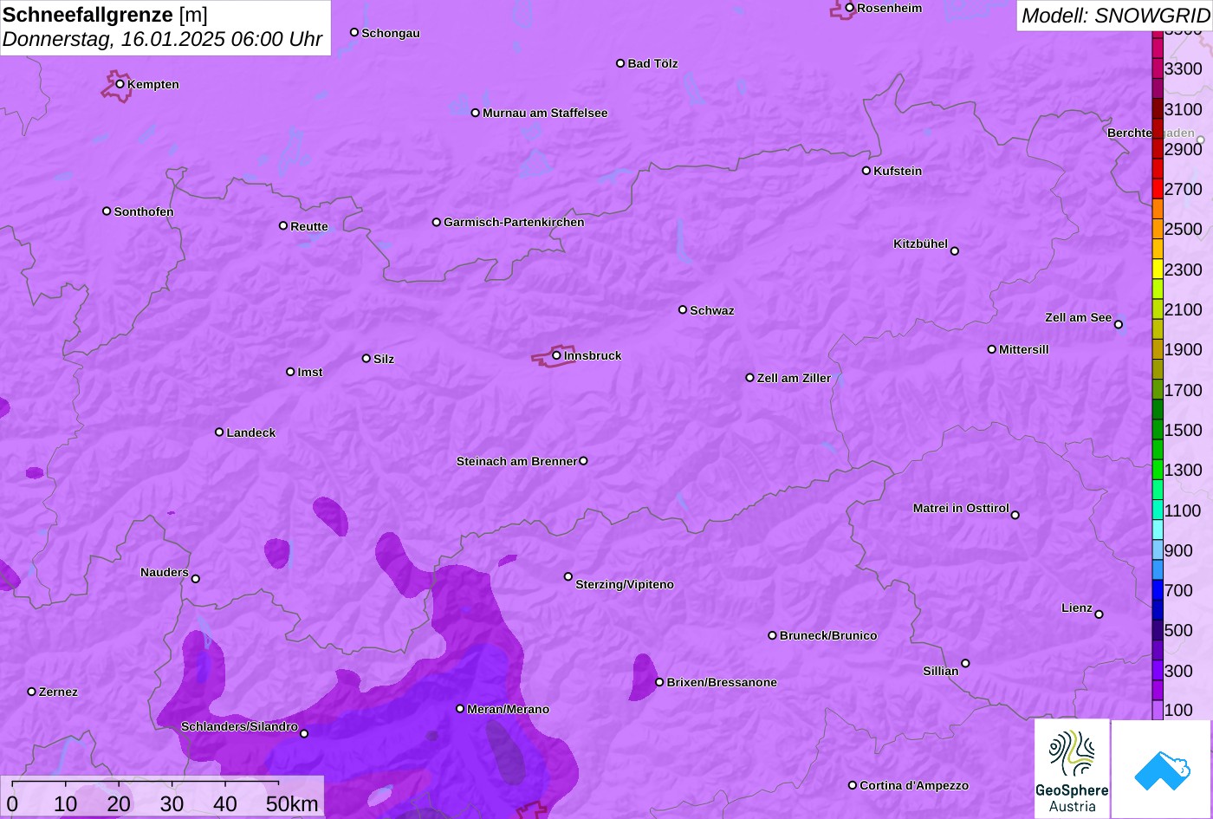Click the Schneefallgrenze [m] title
Screen dimensions: 1213x819
click(105, 15)
